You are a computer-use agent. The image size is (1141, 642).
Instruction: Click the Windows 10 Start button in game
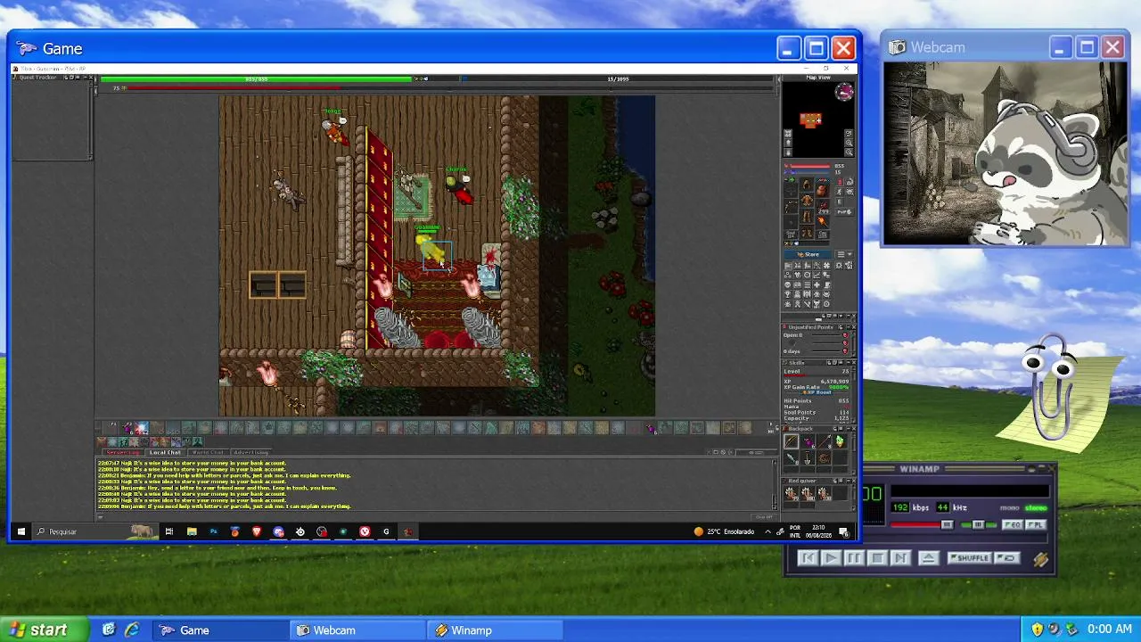[21, 531]
